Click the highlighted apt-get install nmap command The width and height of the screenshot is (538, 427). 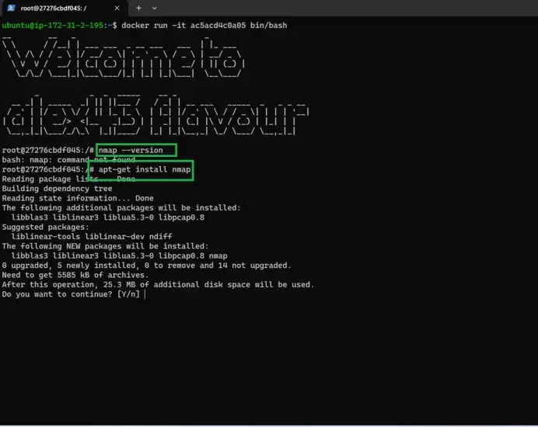coord(145,169)
